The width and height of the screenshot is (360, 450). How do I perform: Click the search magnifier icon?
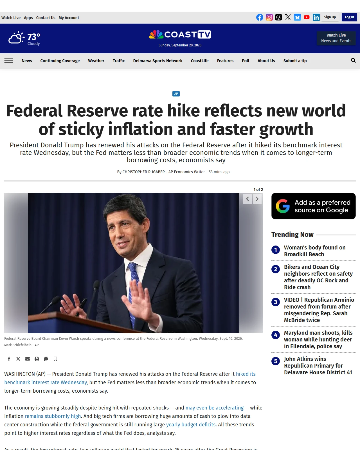pos(353,60)
